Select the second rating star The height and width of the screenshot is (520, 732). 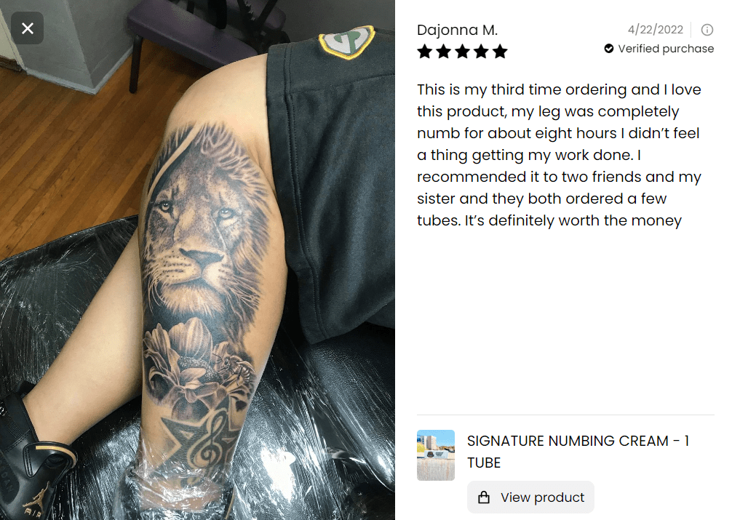[444, 52]
